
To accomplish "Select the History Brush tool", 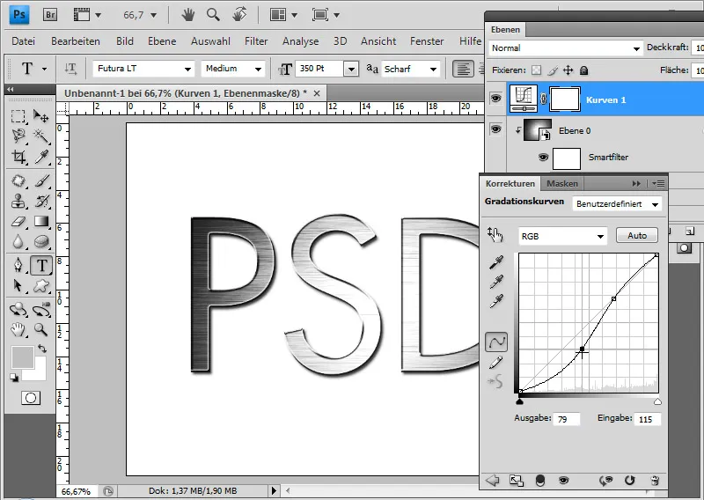I will [x=41, y=202].
